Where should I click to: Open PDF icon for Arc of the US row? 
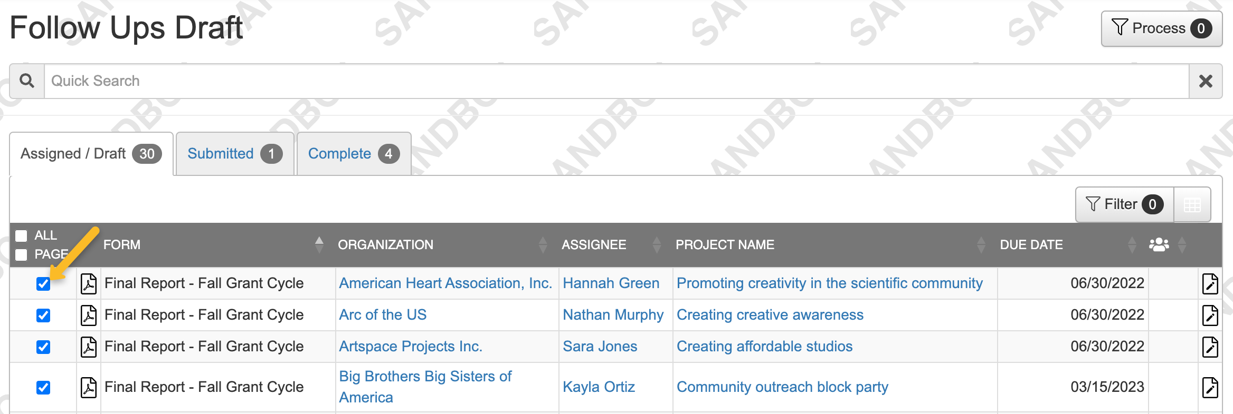tap(89, 315)
